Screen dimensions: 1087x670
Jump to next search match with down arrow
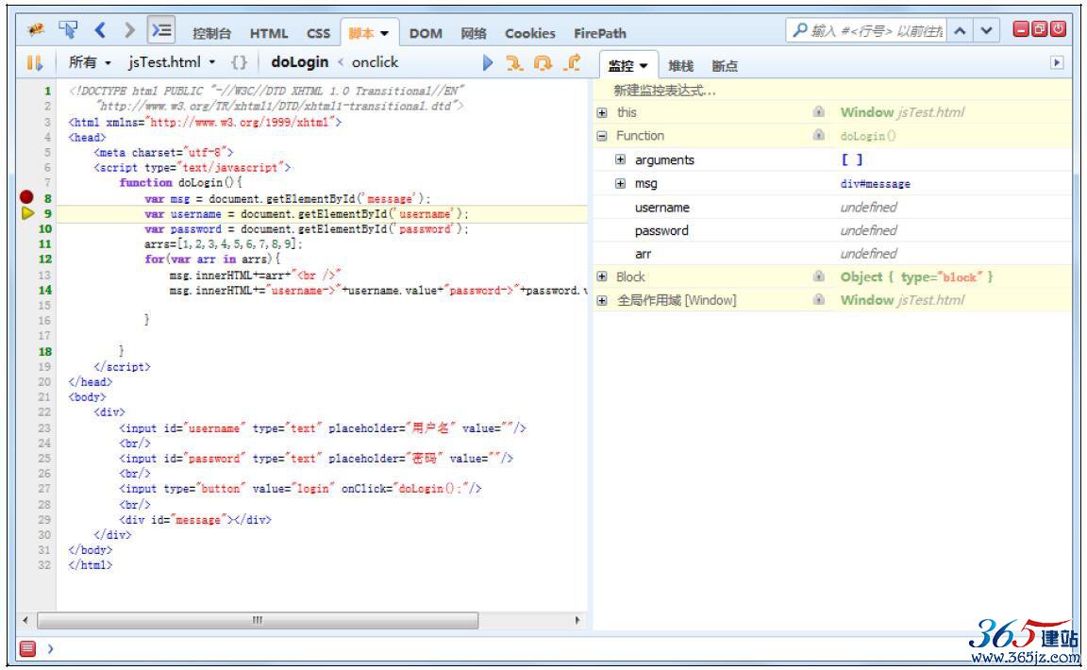(x=986, y=30)
